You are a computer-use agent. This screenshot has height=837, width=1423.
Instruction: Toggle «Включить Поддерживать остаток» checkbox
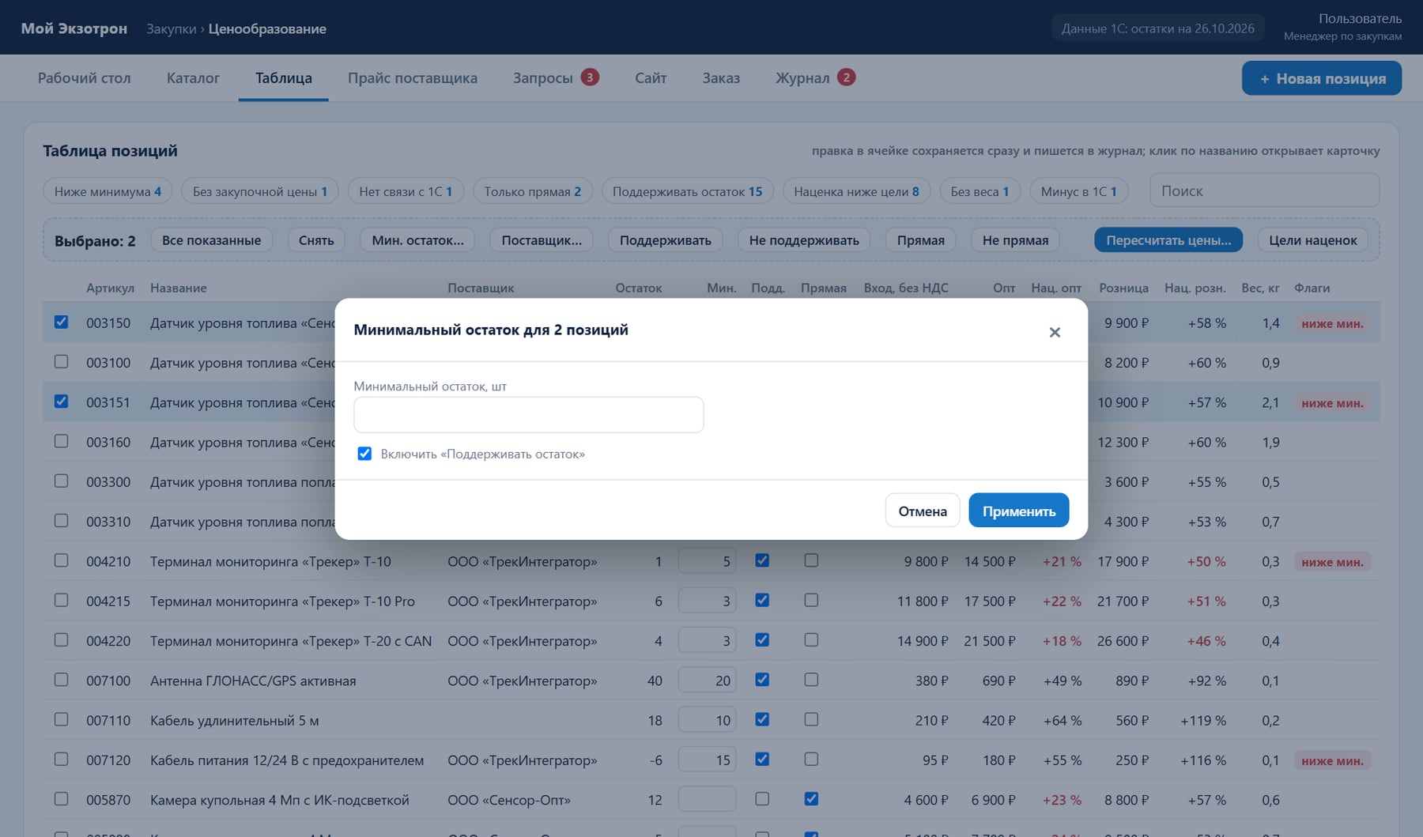point(364,454)
